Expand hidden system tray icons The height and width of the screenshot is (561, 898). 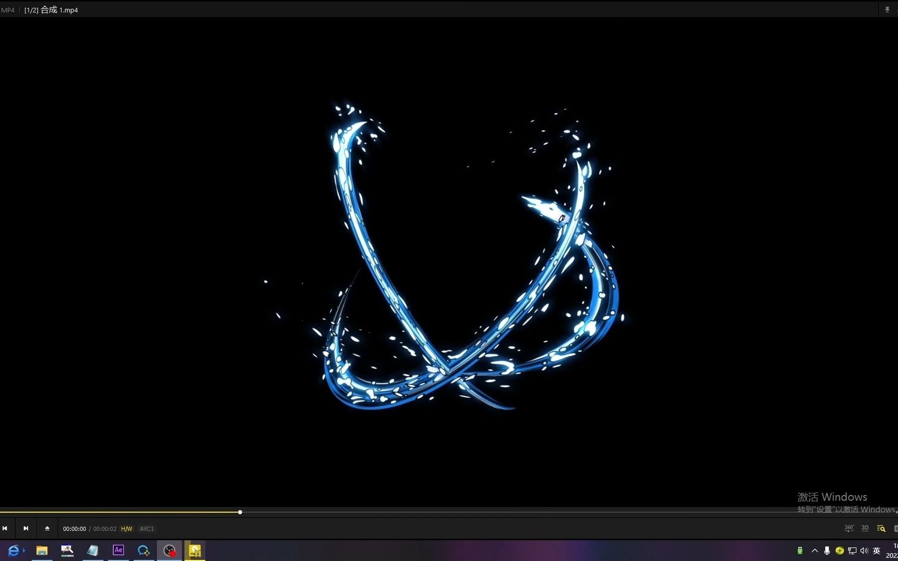814,551
